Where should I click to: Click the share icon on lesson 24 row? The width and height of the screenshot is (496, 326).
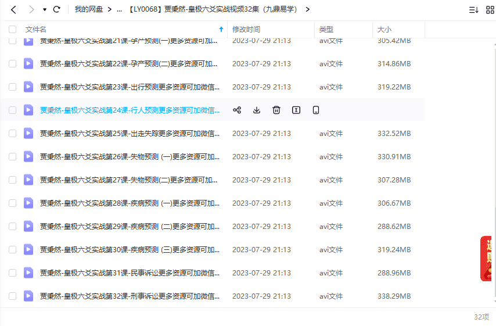point(237,110)
